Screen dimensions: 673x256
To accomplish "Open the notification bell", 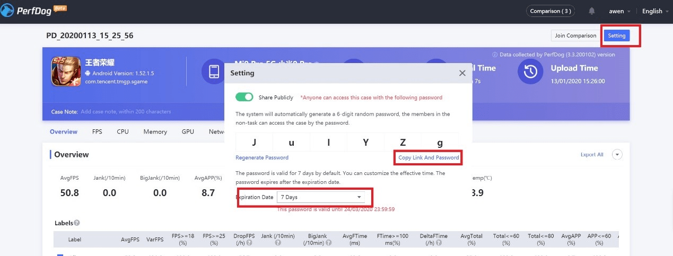I will [x=592, y=11].
